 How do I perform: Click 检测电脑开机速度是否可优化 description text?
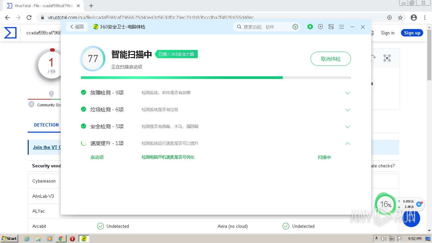(168, 157)
